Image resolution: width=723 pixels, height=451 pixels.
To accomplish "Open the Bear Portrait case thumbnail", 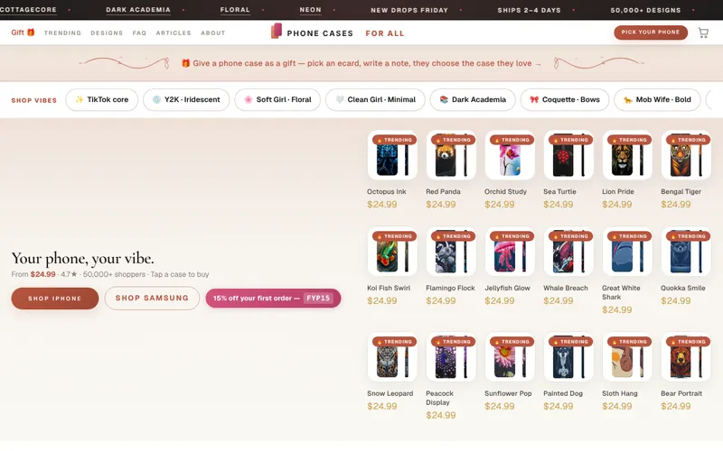I will click(686, 357).
